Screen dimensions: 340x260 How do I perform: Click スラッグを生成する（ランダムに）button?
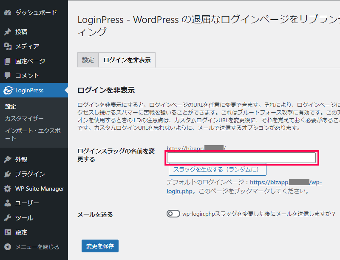click(x=217, y=169)
